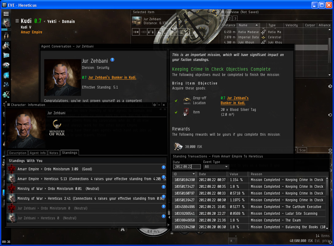Open the Agent Info tab
Image resolution: width=334 pixels, height=246 pixels.
tap(38, 153)
